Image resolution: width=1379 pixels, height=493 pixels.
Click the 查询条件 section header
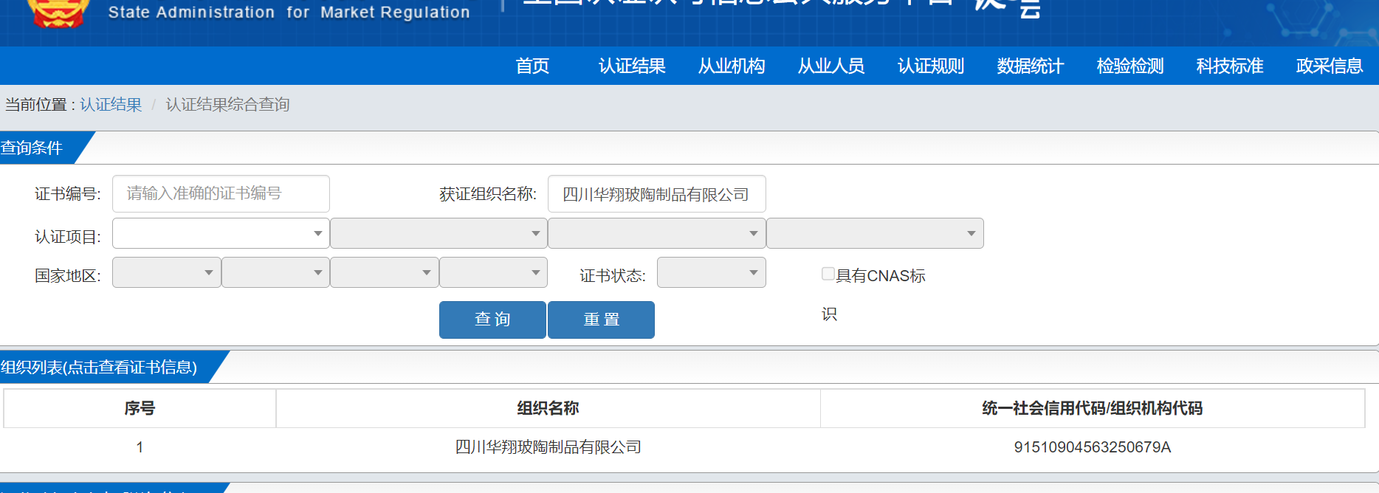pos(32,148)
